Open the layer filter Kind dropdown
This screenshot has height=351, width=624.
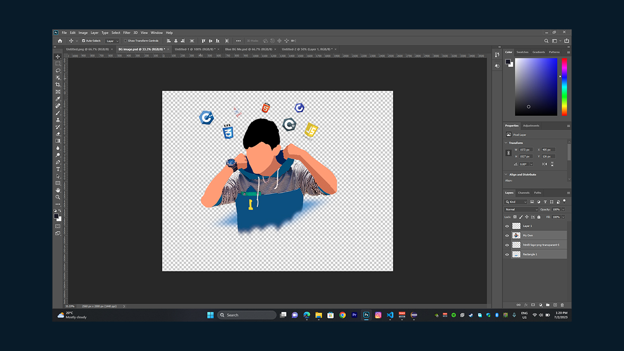(x=516, y=202)
